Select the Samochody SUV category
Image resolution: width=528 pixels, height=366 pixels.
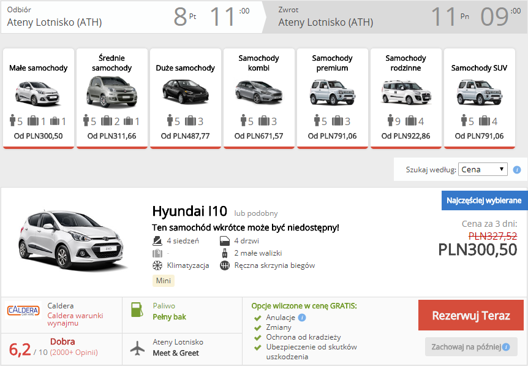479,98
